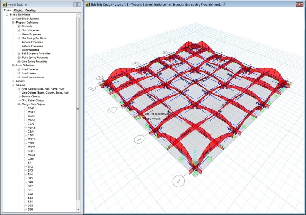Collapse the Property Definitions node
Screen dimensions: 306x215
pos(13,23)
